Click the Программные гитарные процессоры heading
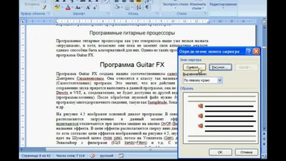Viewport: 286px width, 161px height. (132, 33)
